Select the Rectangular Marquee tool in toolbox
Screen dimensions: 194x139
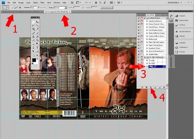tap(33, 22)
